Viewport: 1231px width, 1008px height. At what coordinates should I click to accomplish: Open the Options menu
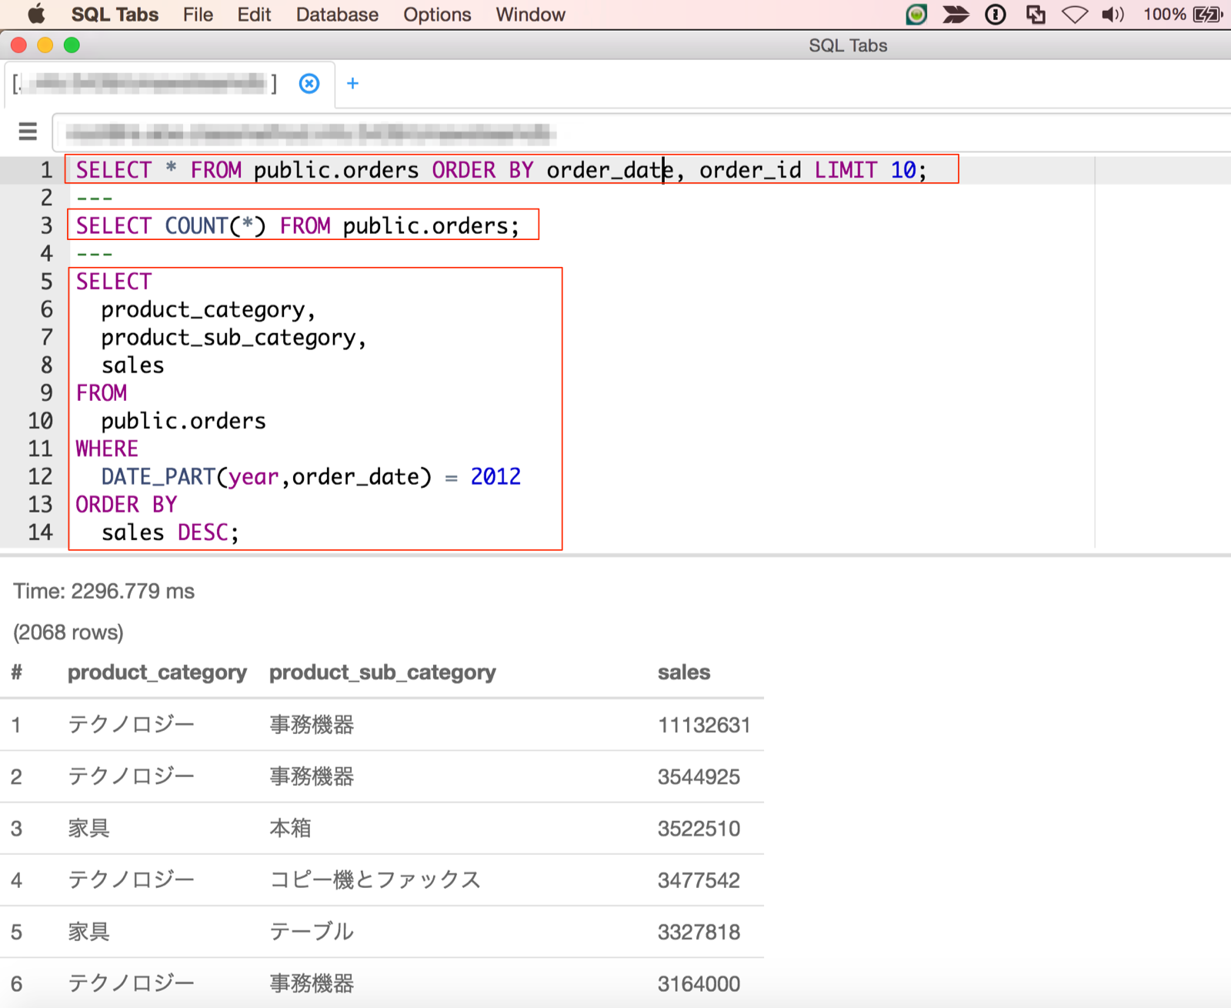[436, 14]
